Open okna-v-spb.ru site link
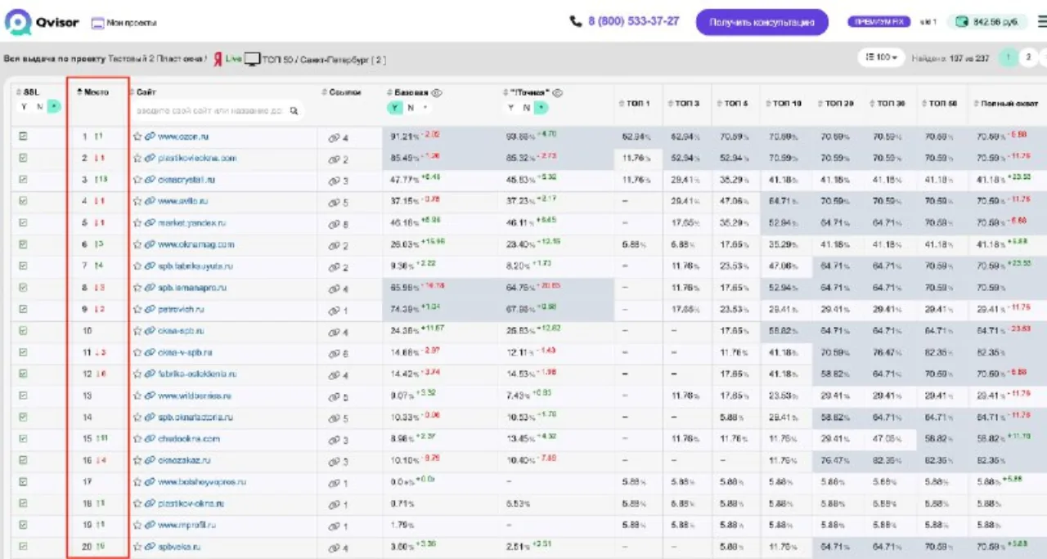The image size is (1047, 559). point(185,352)
